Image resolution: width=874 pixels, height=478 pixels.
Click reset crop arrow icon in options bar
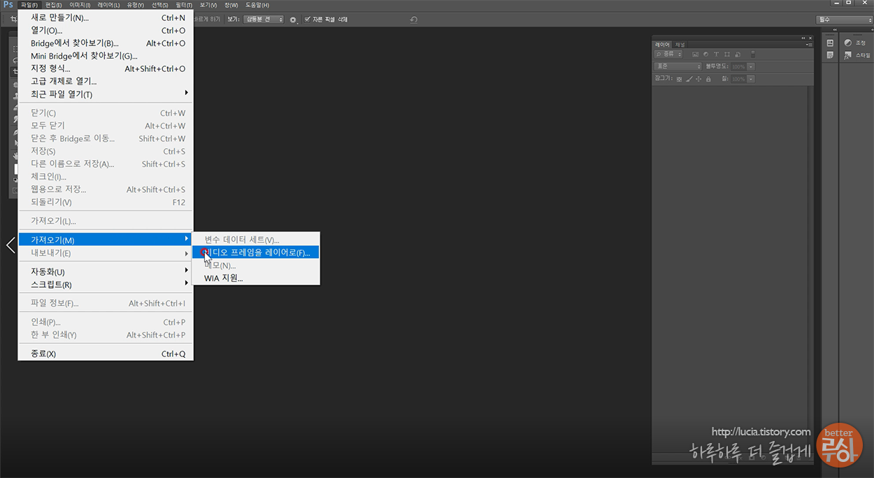point(413,20)
